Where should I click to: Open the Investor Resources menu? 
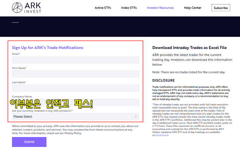(160, 8)
